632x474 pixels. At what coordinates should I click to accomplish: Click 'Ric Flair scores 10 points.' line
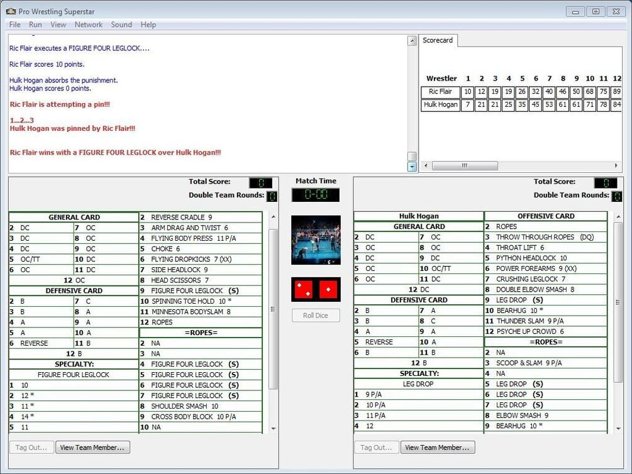click(x=47, y=64)
